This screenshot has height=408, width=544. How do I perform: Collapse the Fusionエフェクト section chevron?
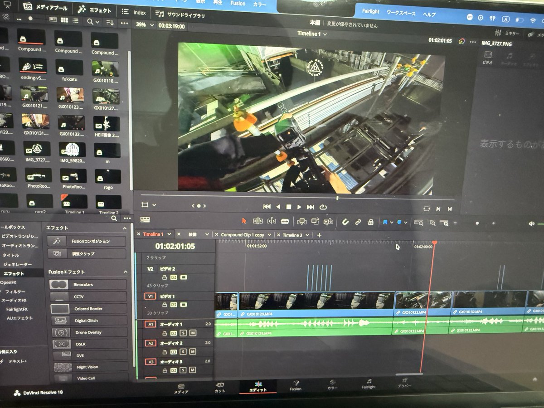pyautogui.click(x=126, y=272)
